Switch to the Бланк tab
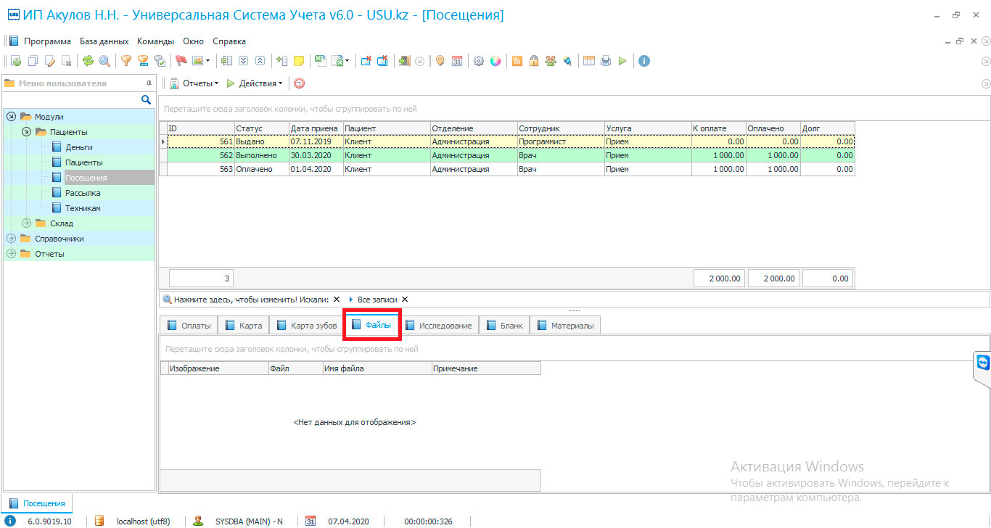The height and width of the screenshot is (528, 991). coord(504,326)
